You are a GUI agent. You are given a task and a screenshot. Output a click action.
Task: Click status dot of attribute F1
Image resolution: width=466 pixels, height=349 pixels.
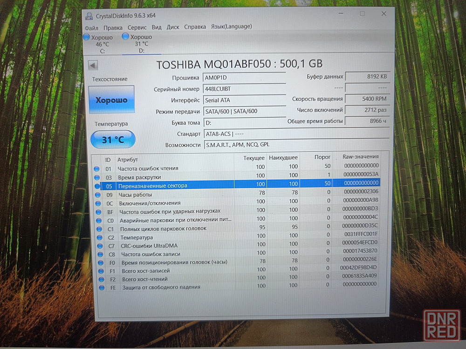[101, 271]
